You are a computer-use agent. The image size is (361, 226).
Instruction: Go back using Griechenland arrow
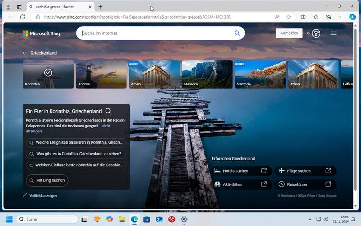pyautogui.click(x=25, y=53)
